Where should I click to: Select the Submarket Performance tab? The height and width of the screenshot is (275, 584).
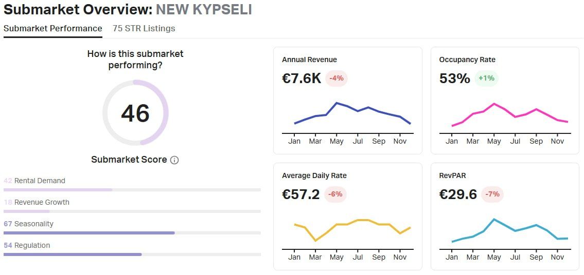(52, 29)
